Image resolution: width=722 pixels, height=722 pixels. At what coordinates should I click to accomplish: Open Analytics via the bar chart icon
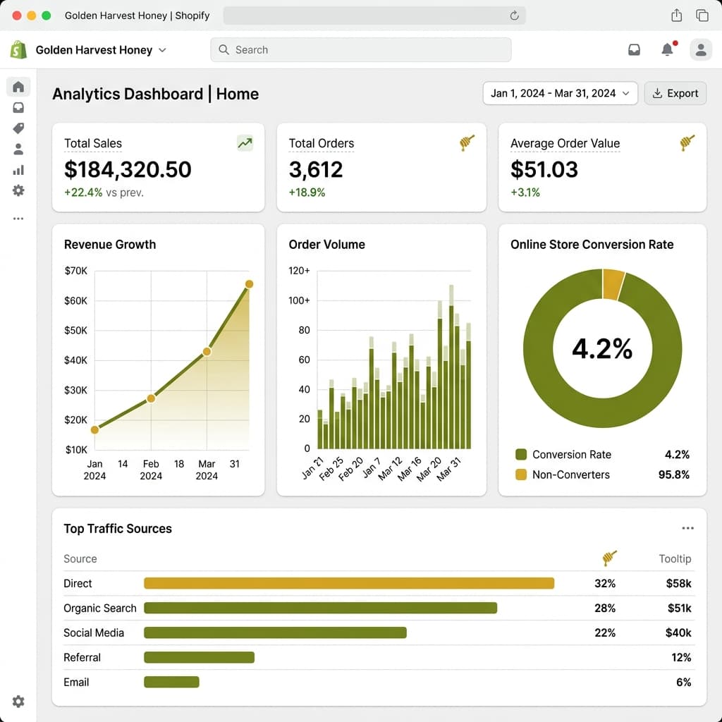(x=18, y=170)
